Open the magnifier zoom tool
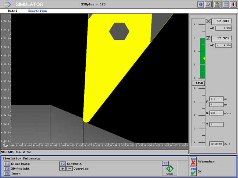Viewport: 238px width, 178px height. pos(208,4)
